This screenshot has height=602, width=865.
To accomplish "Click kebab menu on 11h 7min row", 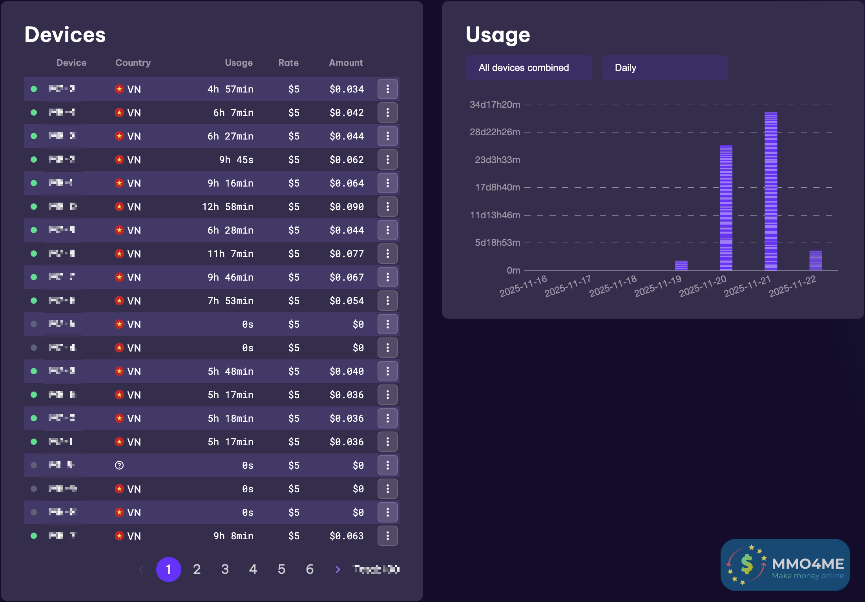I will [x=387, y=254].
